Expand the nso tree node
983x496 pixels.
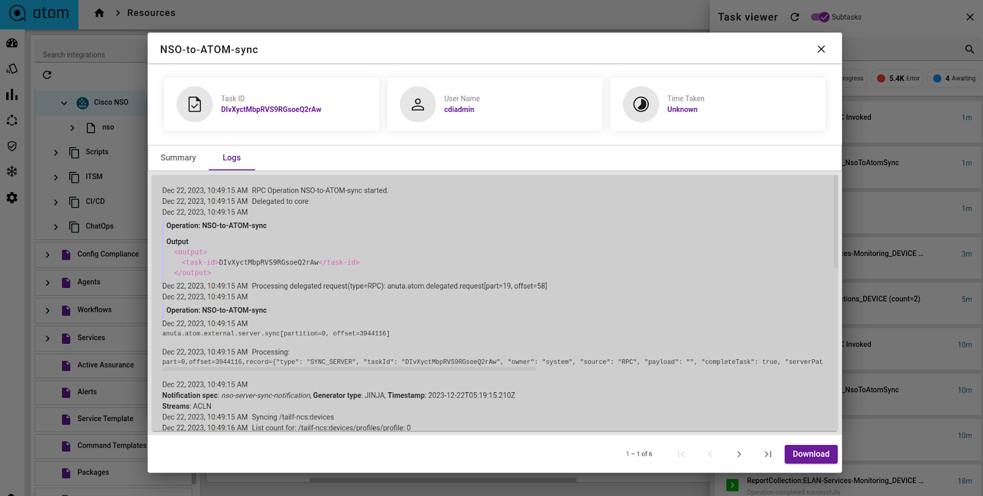coord(72,128)
